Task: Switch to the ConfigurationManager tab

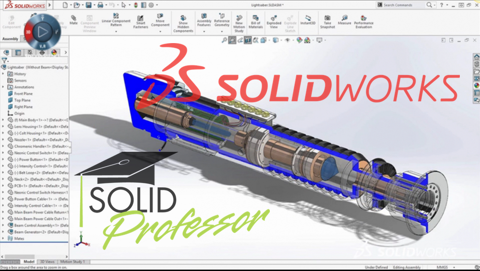Action: [x=30, y=53]
